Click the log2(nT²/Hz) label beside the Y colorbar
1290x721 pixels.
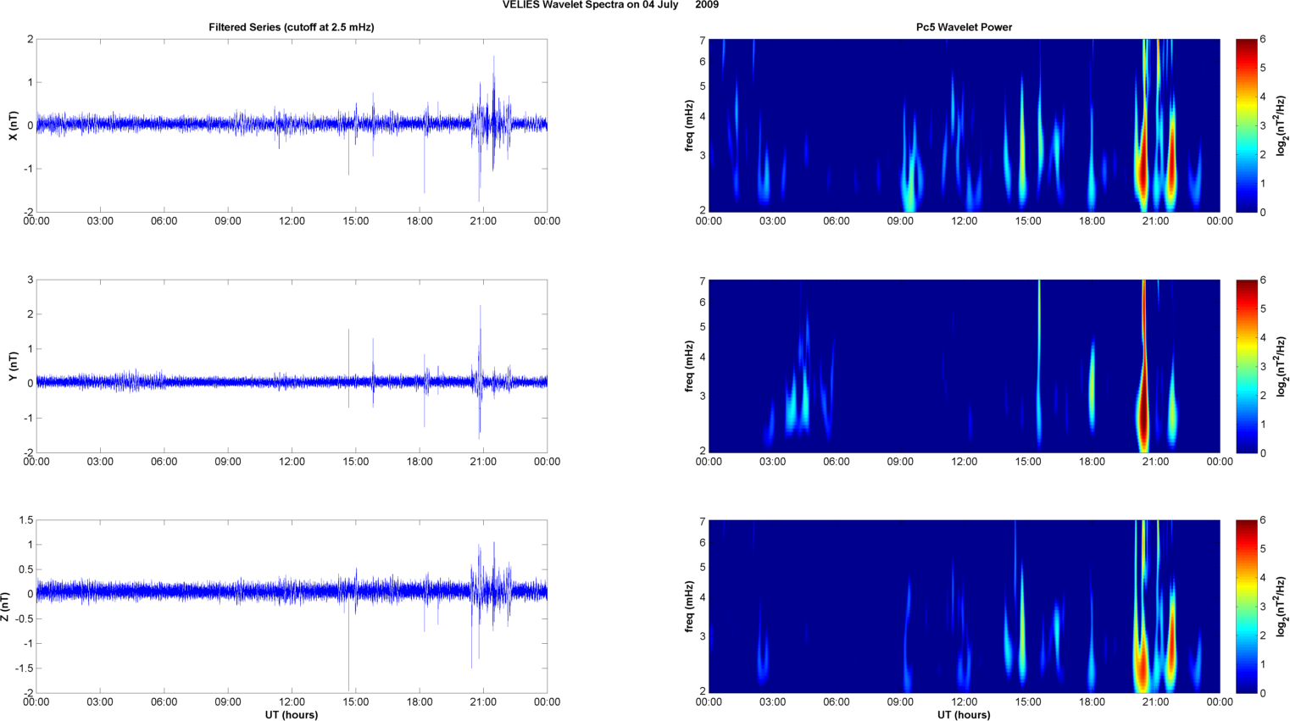click(1282, 366)
